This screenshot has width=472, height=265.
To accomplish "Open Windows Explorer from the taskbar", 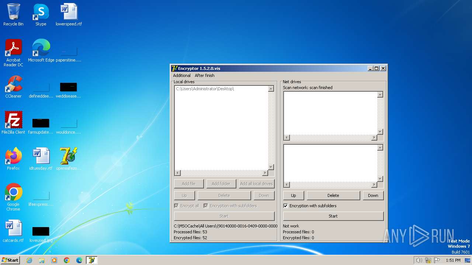I will point(42,260).
